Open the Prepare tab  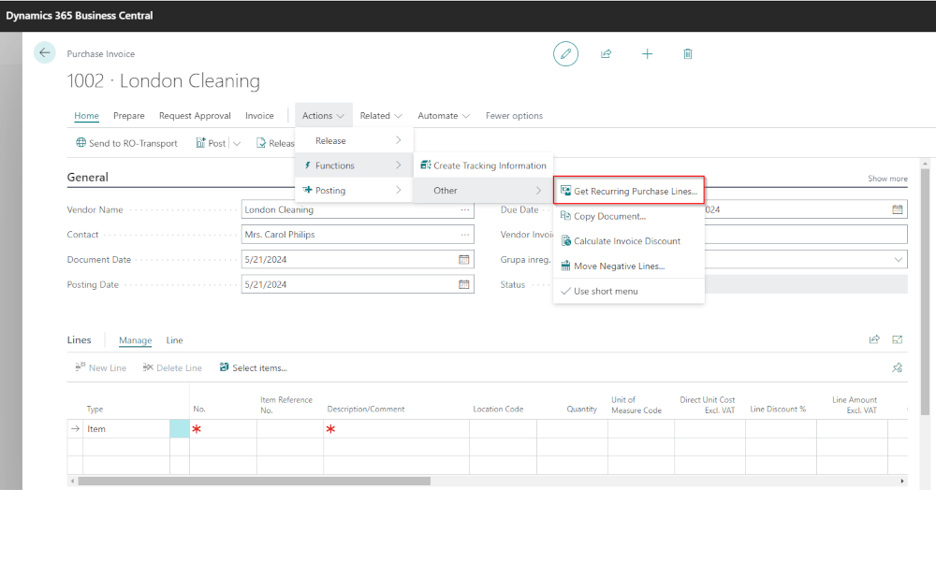(129, 116)
